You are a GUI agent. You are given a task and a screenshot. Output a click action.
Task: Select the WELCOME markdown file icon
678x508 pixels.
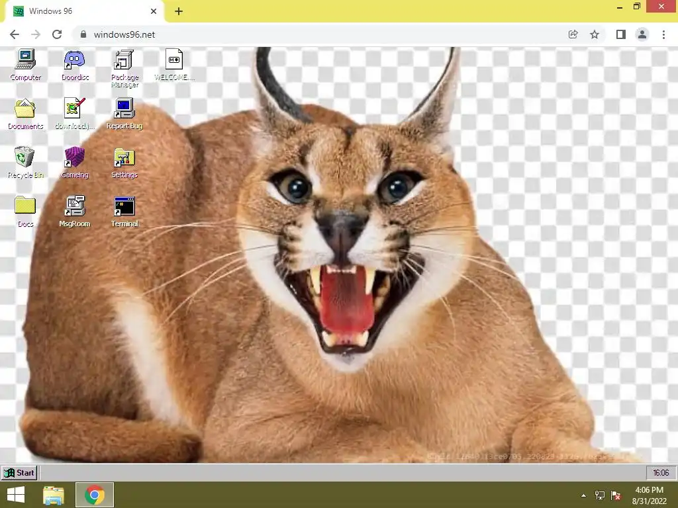coord(174,65)
